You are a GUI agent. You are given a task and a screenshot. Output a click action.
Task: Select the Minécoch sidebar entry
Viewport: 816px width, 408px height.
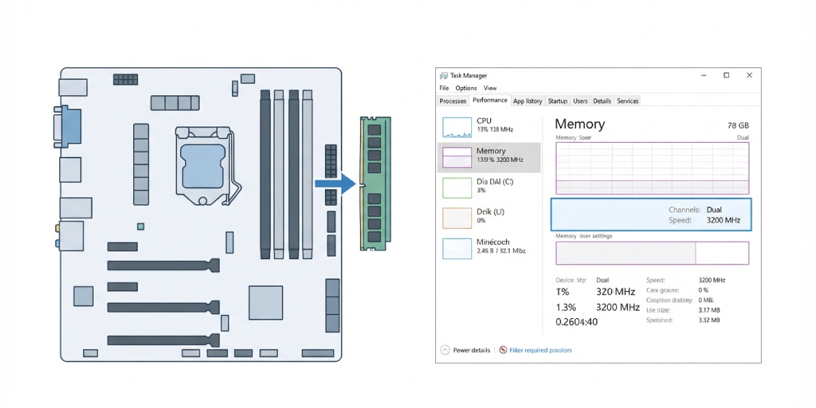[x=490, y=248]
